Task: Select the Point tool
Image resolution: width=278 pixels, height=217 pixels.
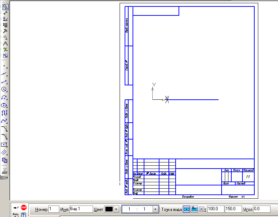Action: (x=4, y=66)
